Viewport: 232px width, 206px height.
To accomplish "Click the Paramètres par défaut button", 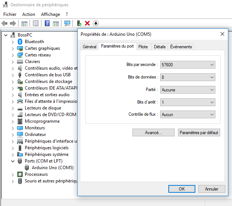I will [x=199, y=133].
